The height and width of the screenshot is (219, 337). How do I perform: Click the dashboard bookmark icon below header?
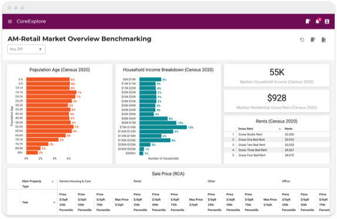313,40
